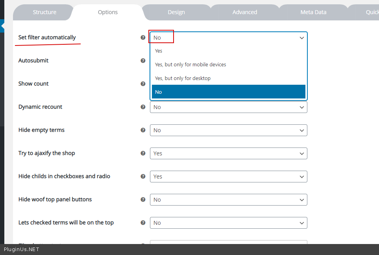Click help icon for Hide childs in checkboxes
Viewport: 379px width, 255px height.
[x=143, y=177]
